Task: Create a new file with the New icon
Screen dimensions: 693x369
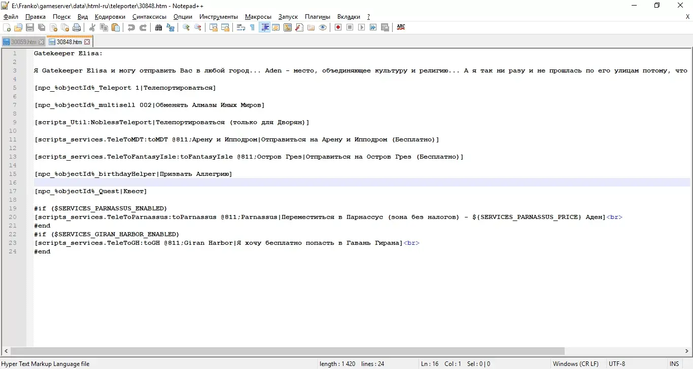Action: (7, 27)
